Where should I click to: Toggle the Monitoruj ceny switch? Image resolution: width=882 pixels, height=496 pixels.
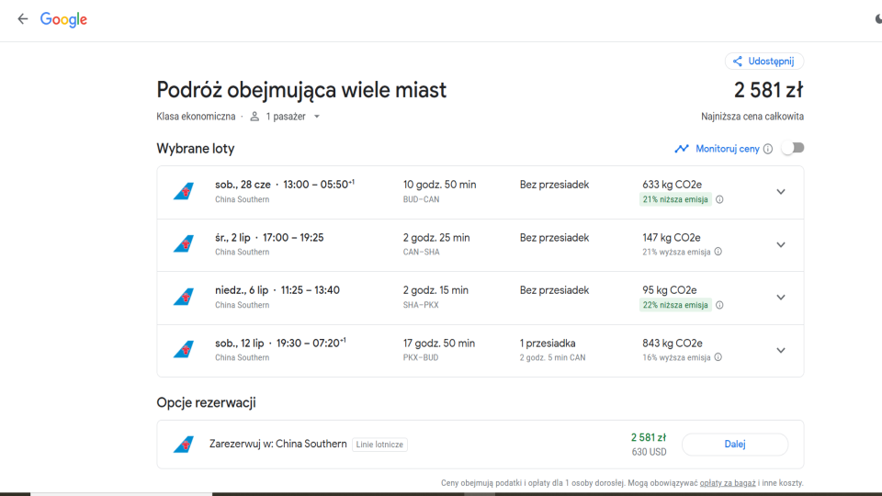click(793, 149)
